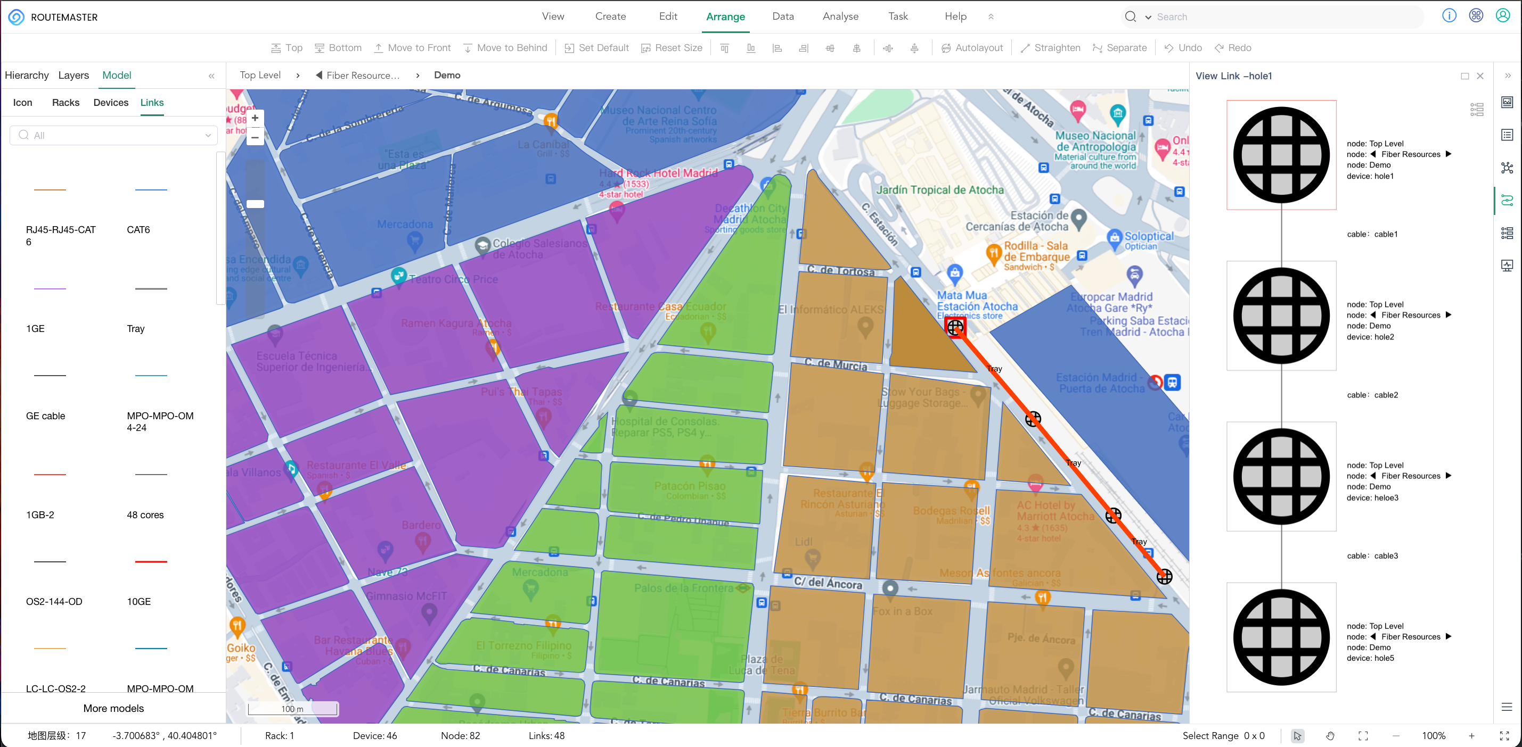The height and width of the screenshot is (747, 1522).
Task: Click the tree view icon in View Link panel
Action: 1477,109
